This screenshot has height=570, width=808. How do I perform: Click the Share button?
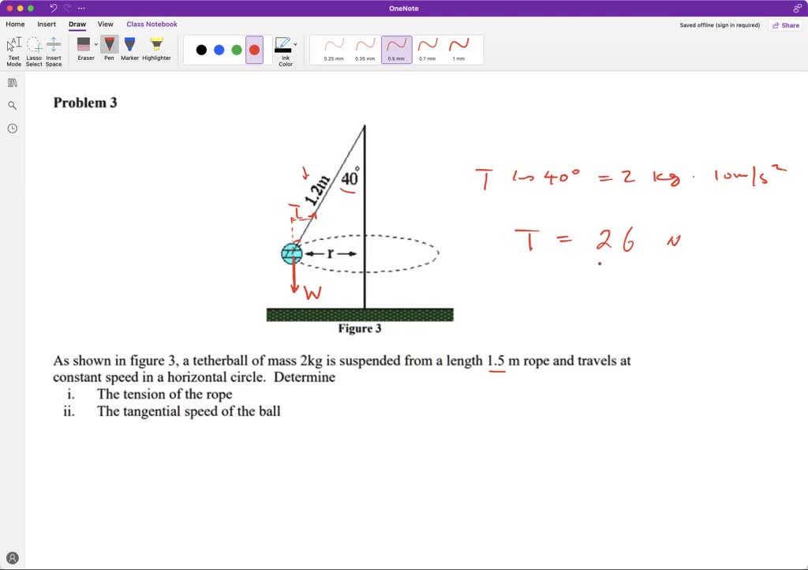[786, 24]
